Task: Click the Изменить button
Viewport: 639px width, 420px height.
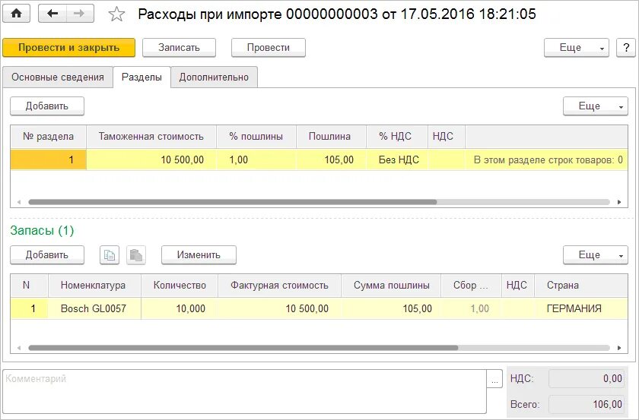Action: point(199,255)
